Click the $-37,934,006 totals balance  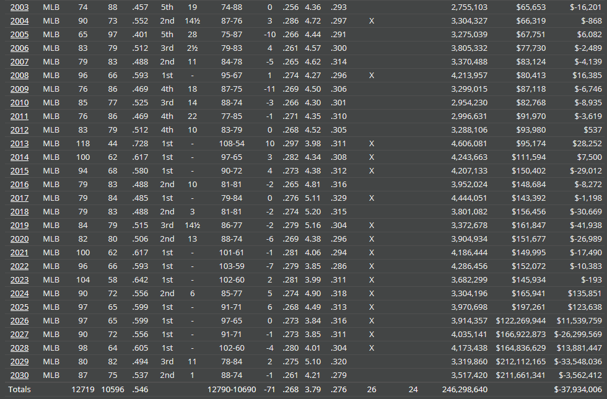577,389
